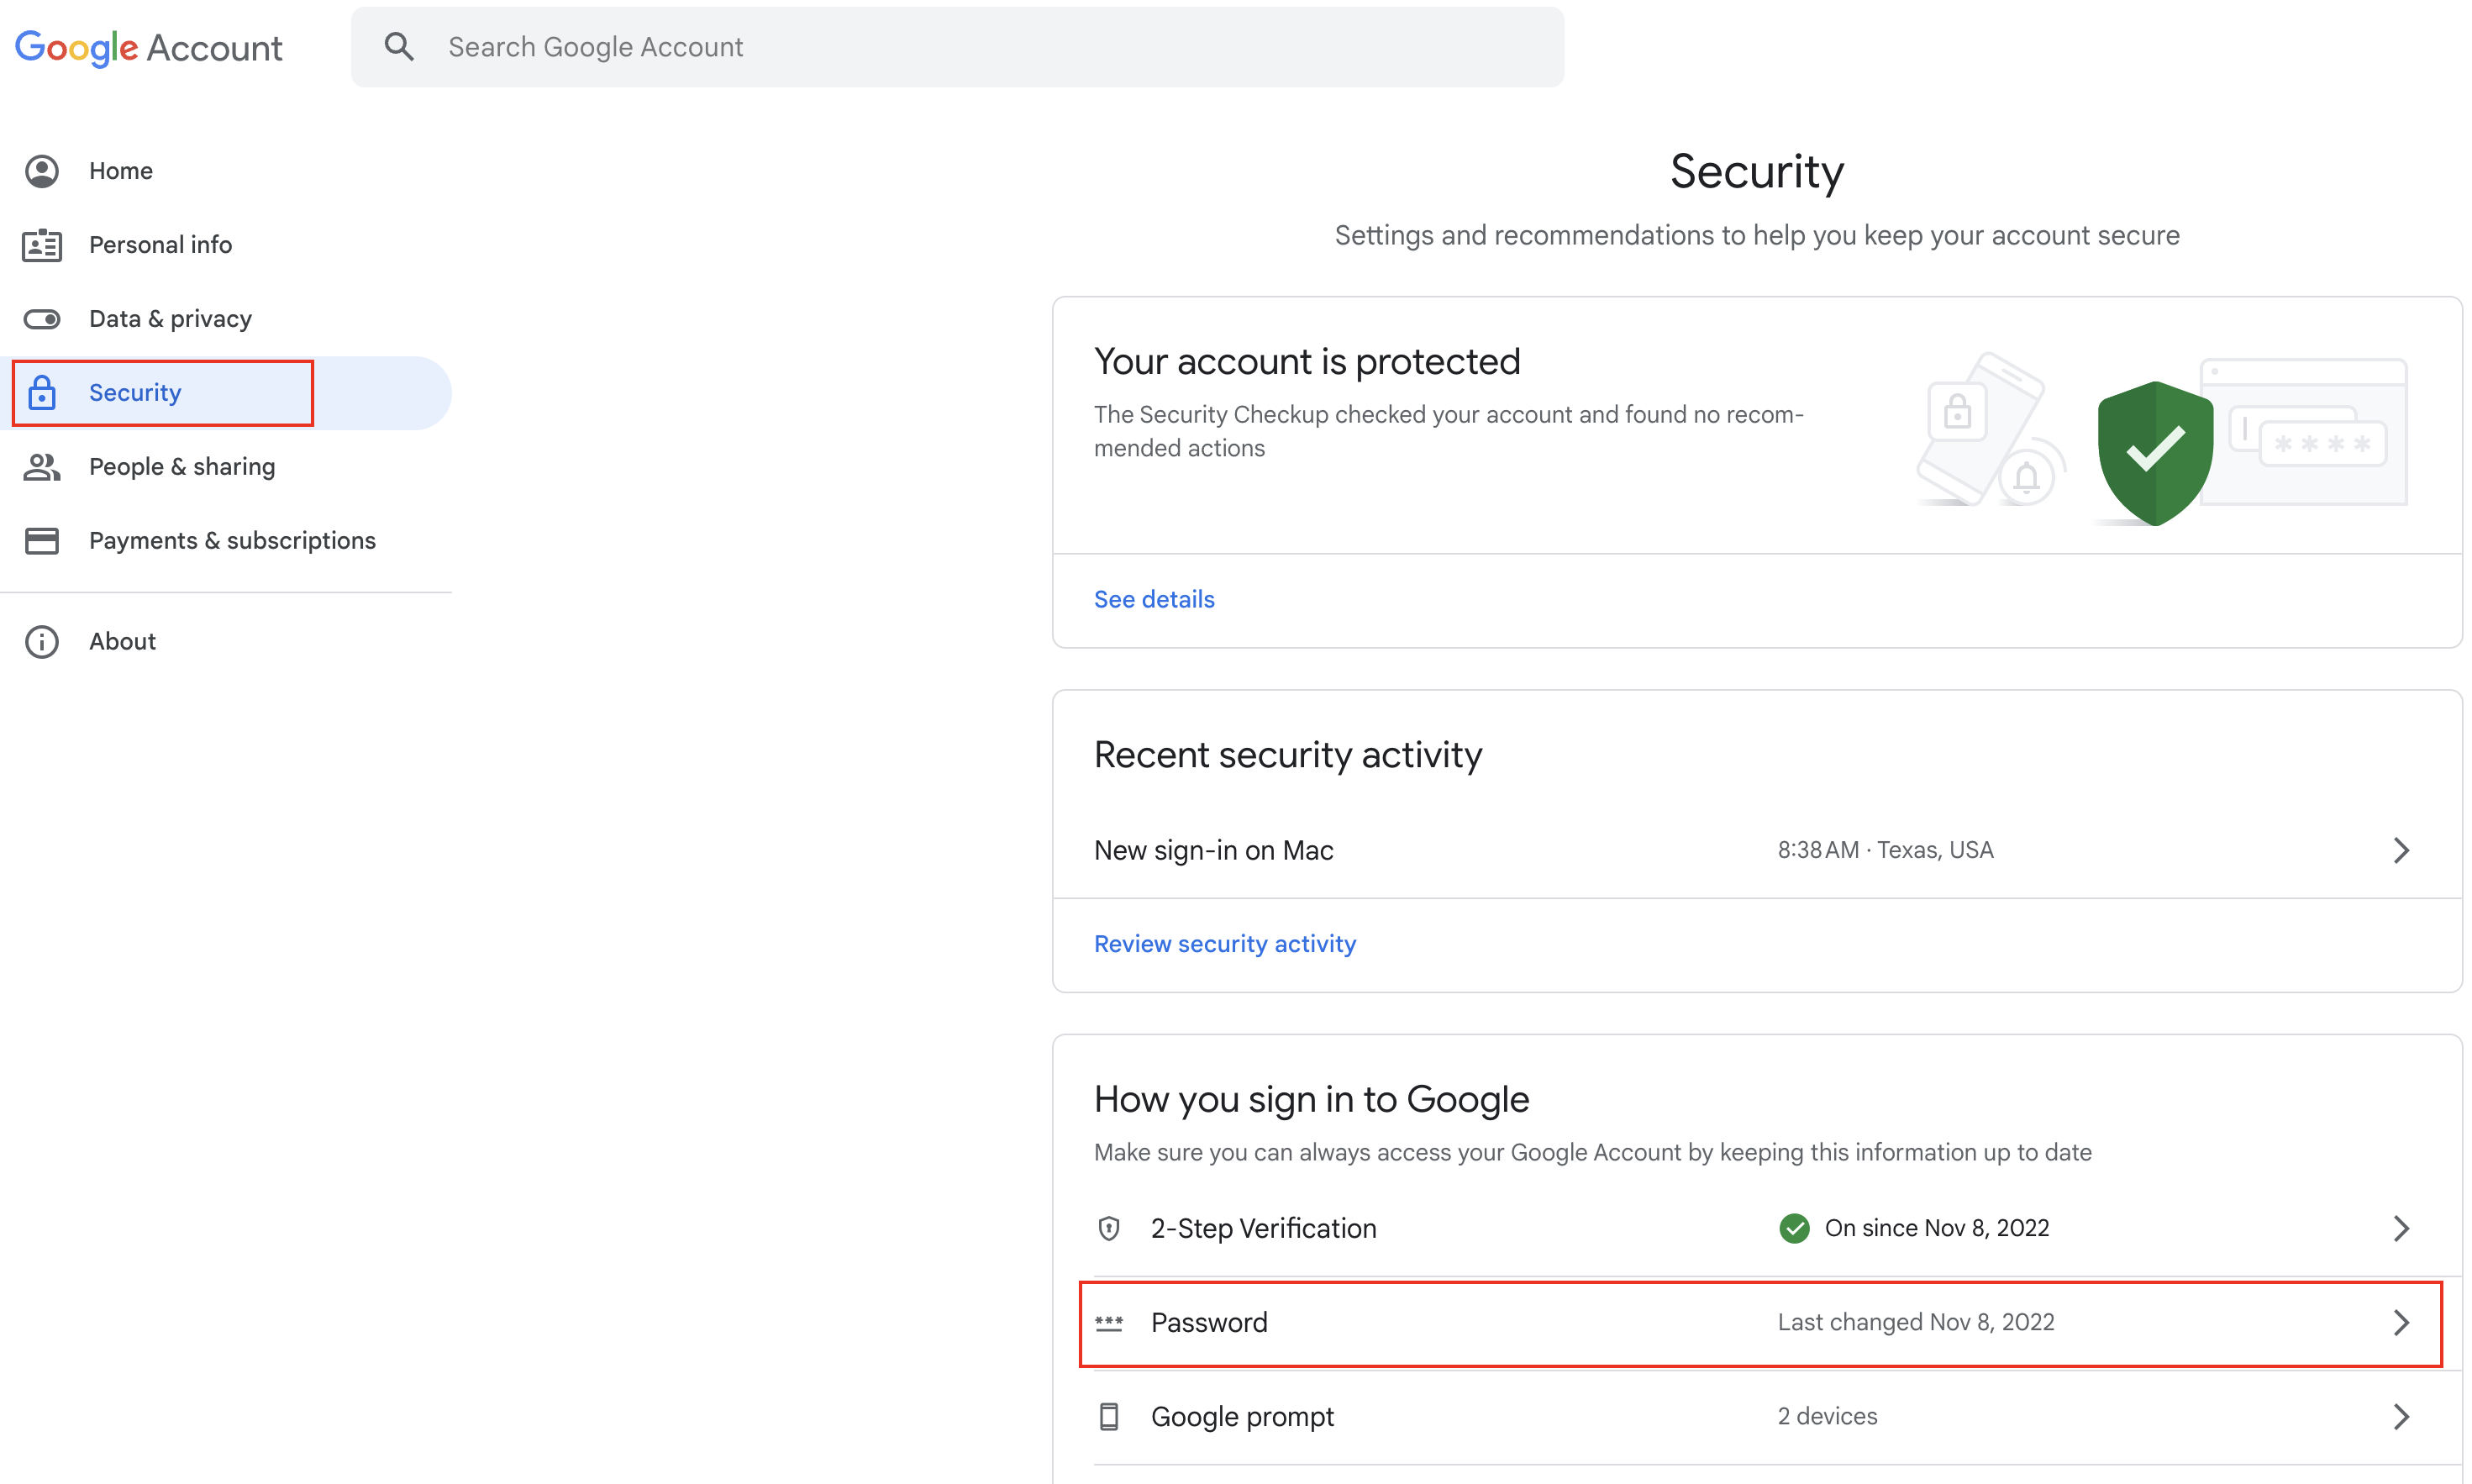Click the Personal info ID card icon
The width and height of the screenshot is (2472, 1484).
tap(42, 245)
